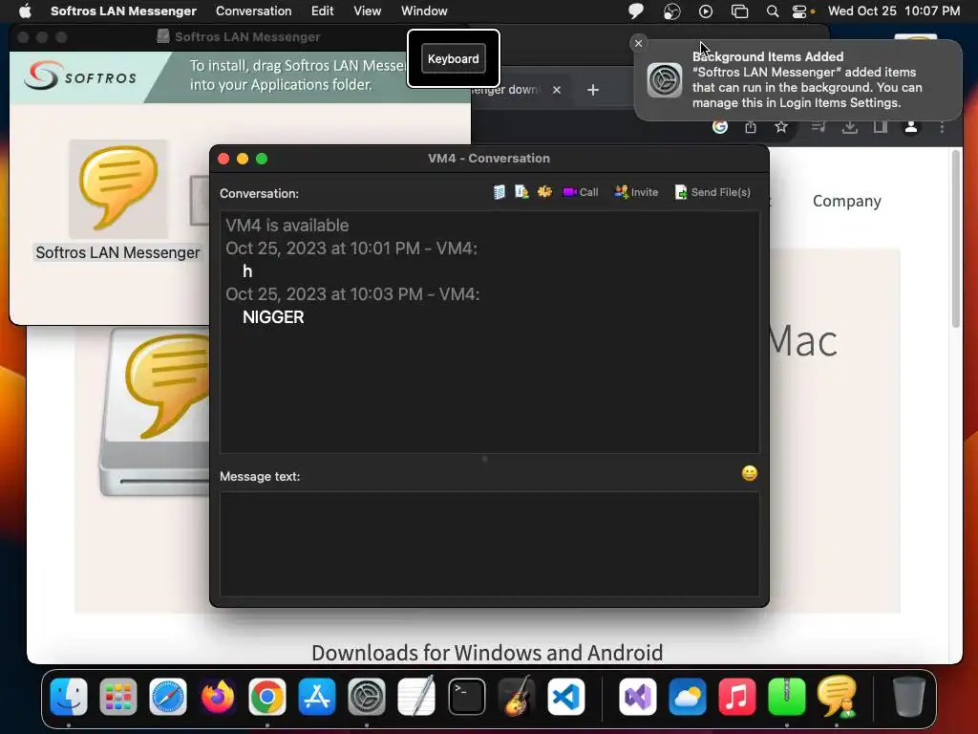
Task: Open the Softros LAN Messenger app menu
Action: (123, 11)
